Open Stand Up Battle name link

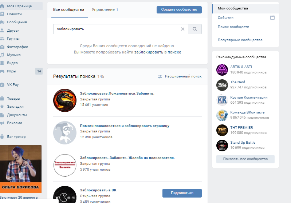point(243,143)
